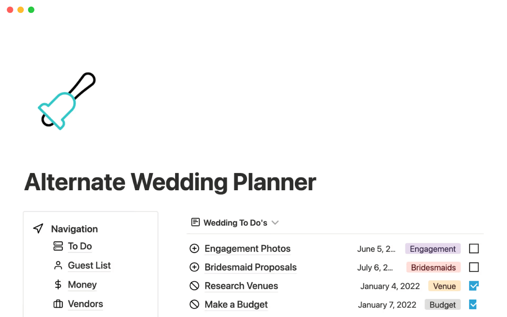This screenshot has height=317, width=507.
Task: Select the Make a Budget task title
Action: [x=236, y=305]
